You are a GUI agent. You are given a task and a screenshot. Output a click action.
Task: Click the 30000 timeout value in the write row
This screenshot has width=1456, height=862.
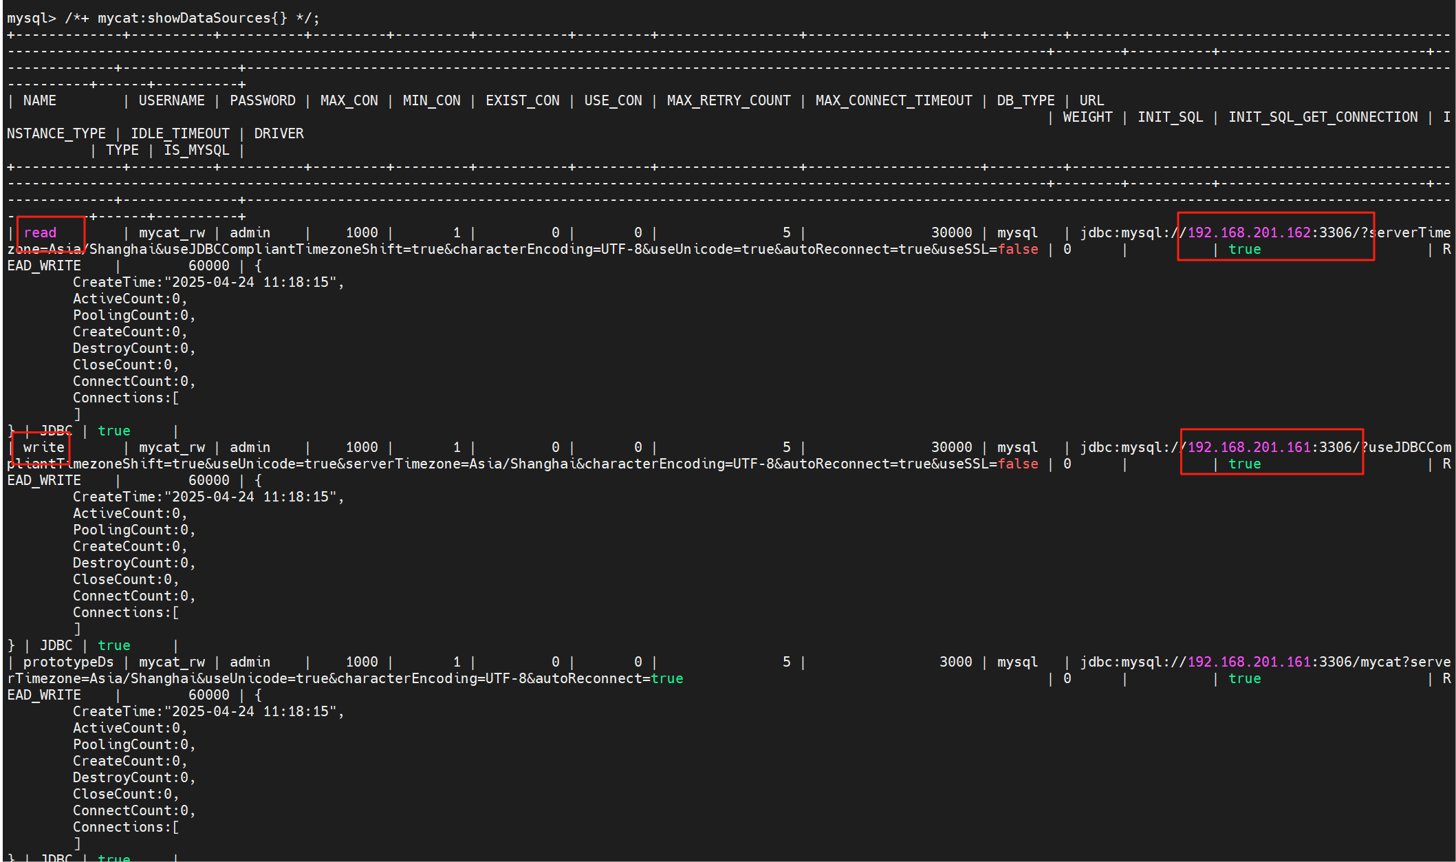pyautogui.click(x=952, y=447)
